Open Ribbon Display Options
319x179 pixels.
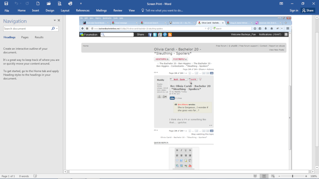point(281,4)
